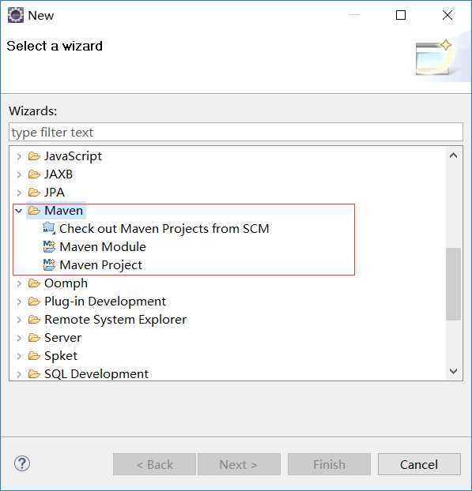Image resolution: width=472 pixels, height=491 pixels.
Task: Click the Maven folder icon
Action: click(x=34, y=211)
